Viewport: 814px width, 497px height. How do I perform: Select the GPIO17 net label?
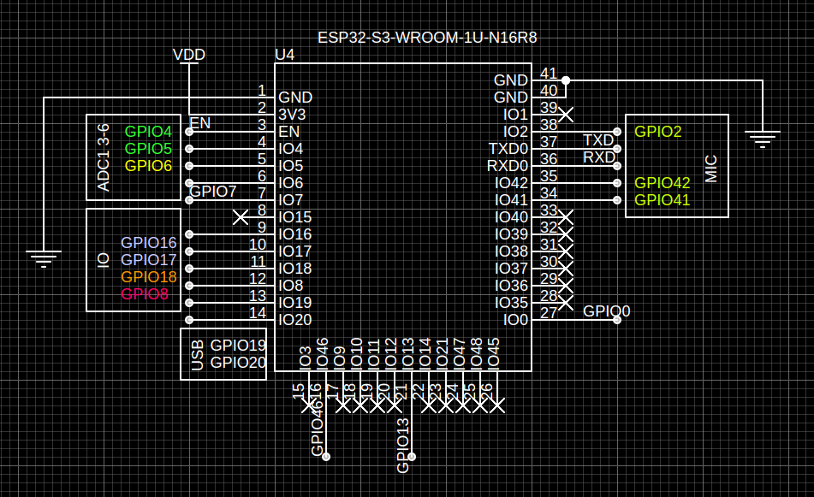(148, 259)
